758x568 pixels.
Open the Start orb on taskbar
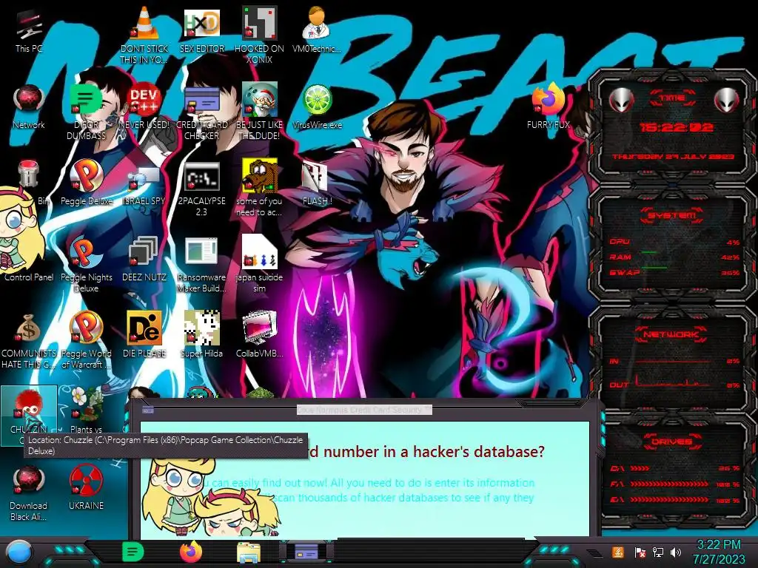coord(19,552)
